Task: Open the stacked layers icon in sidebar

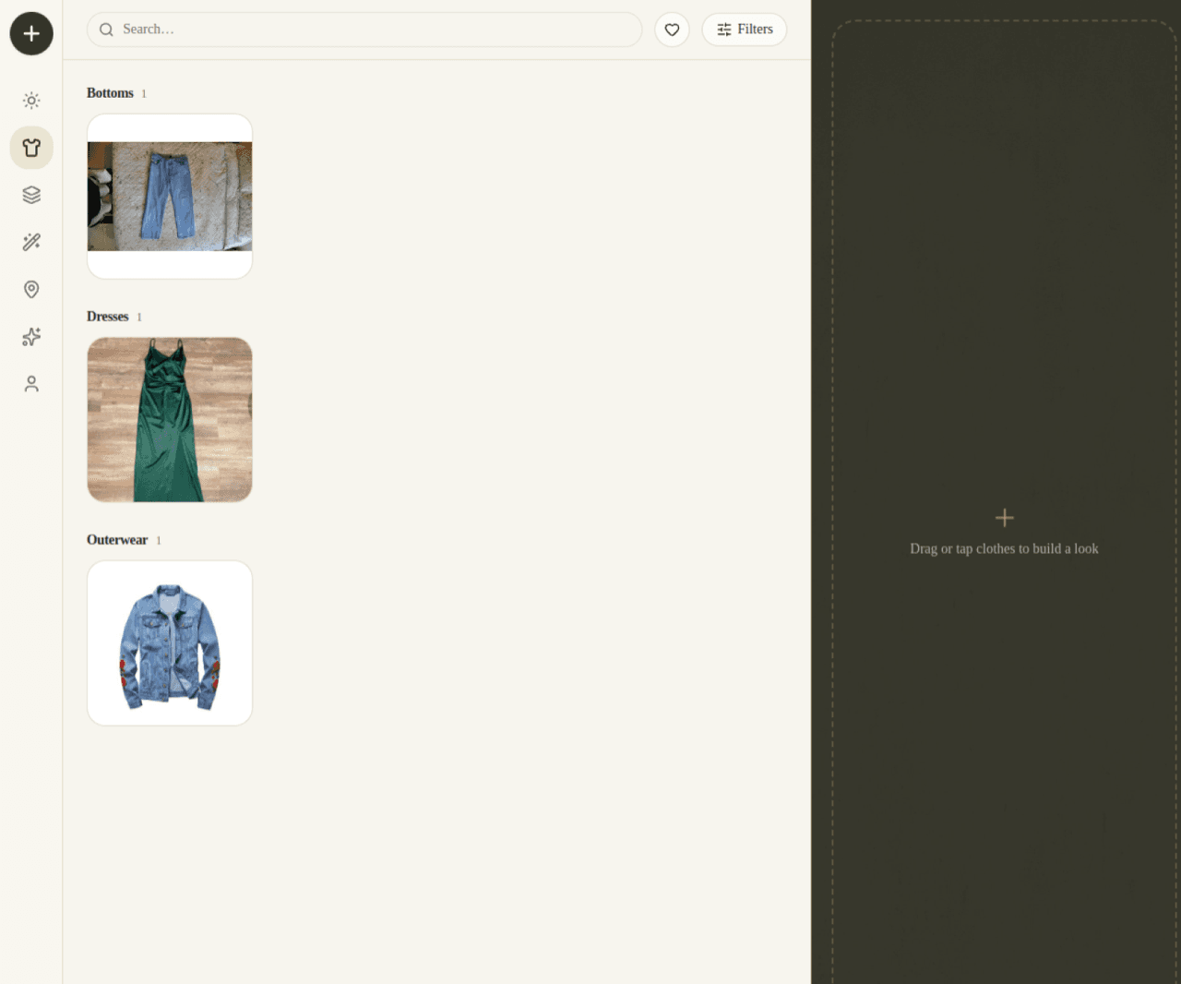Action: pyautogui.click(x=31, y=195)
